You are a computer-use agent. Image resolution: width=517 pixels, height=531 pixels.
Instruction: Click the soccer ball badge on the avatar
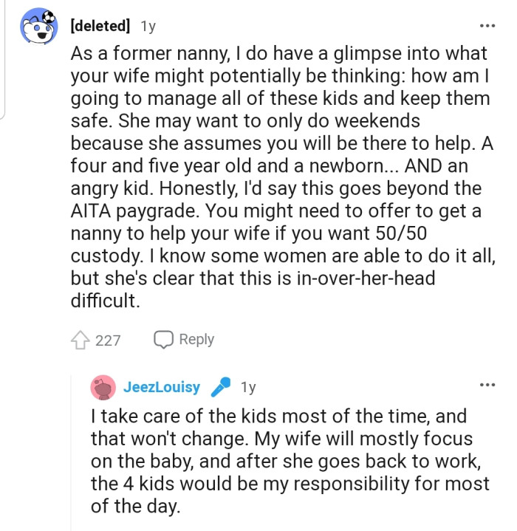(x=47, y=16)
